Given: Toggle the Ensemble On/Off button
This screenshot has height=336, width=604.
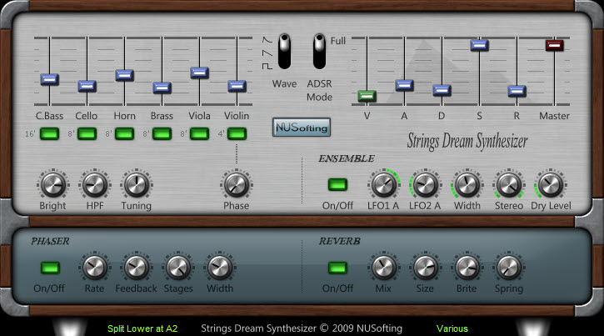Looking at the screenshot, I should click(337, 185).
